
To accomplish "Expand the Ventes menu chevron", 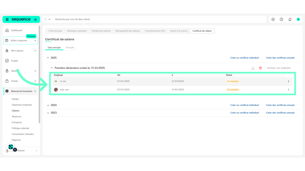I will [35, 71].
